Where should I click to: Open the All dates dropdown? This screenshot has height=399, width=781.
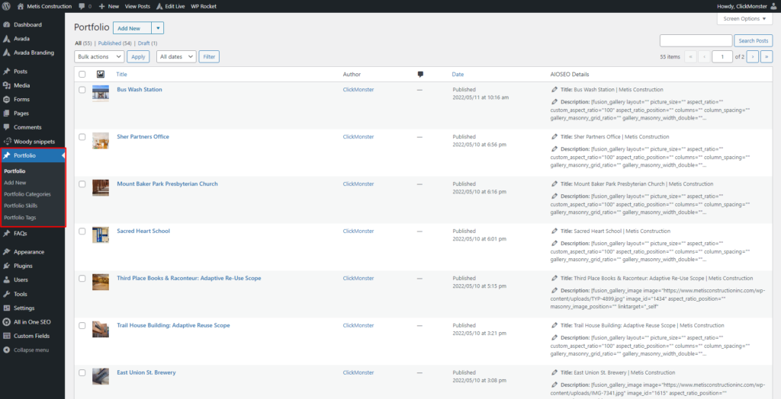pyautogui.click(x=176, y=56)
